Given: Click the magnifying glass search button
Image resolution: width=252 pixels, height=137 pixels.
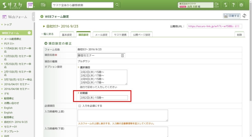Looking at the screenshot, I should click(x=117, y=5).
